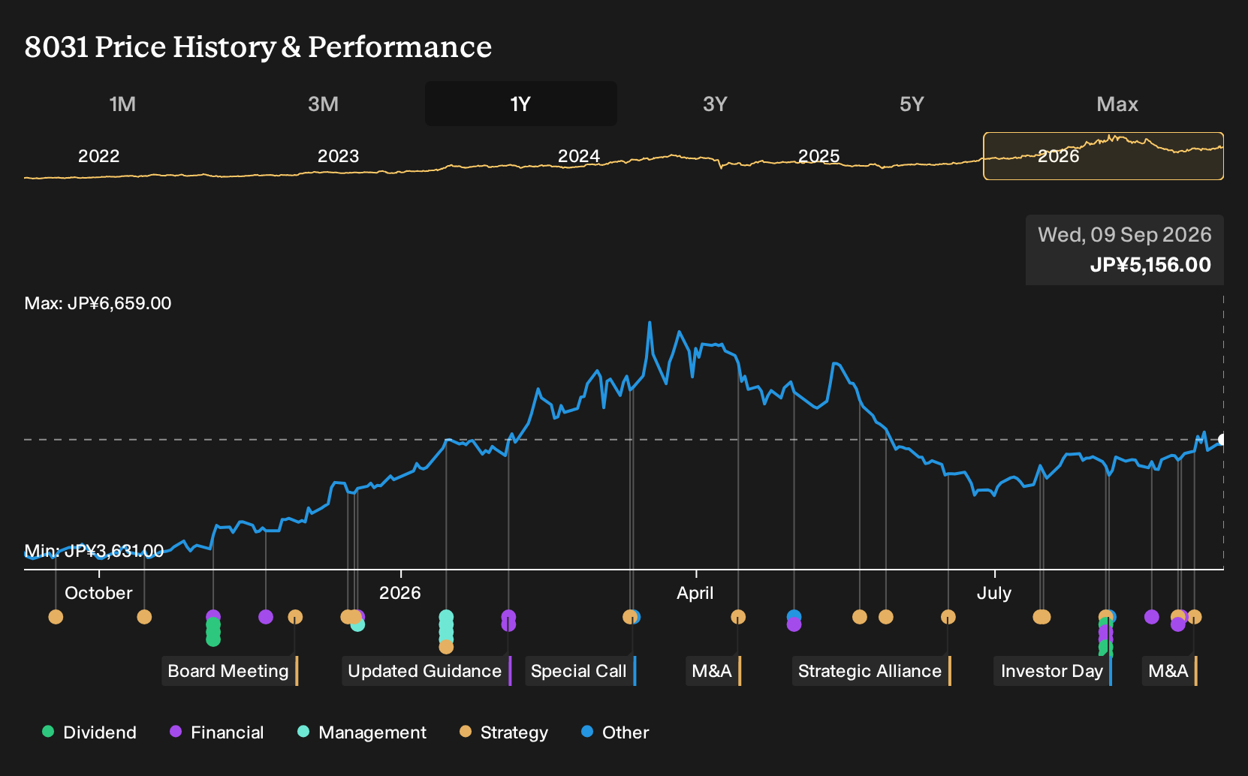
Task: Click the white current-price endpoint on chart
Action: pos(1223,440)
